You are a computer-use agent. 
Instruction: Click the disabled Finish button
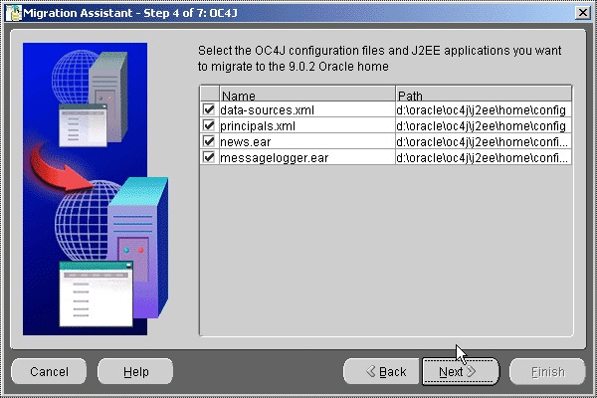point(547,371)
